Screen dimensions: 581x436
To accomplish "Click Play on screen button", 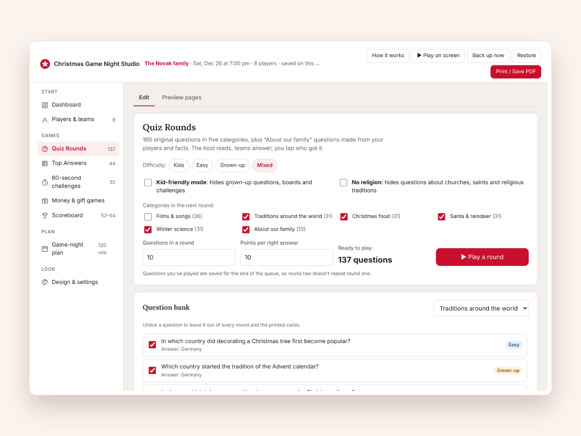I will pyautogui.click(x=438, y=56).
